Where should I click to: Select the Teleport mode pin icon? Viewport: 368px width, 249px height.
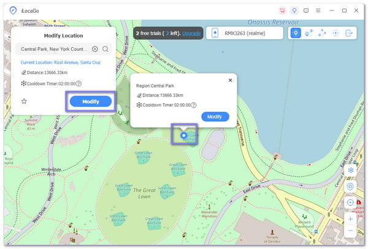click(296, 33)
